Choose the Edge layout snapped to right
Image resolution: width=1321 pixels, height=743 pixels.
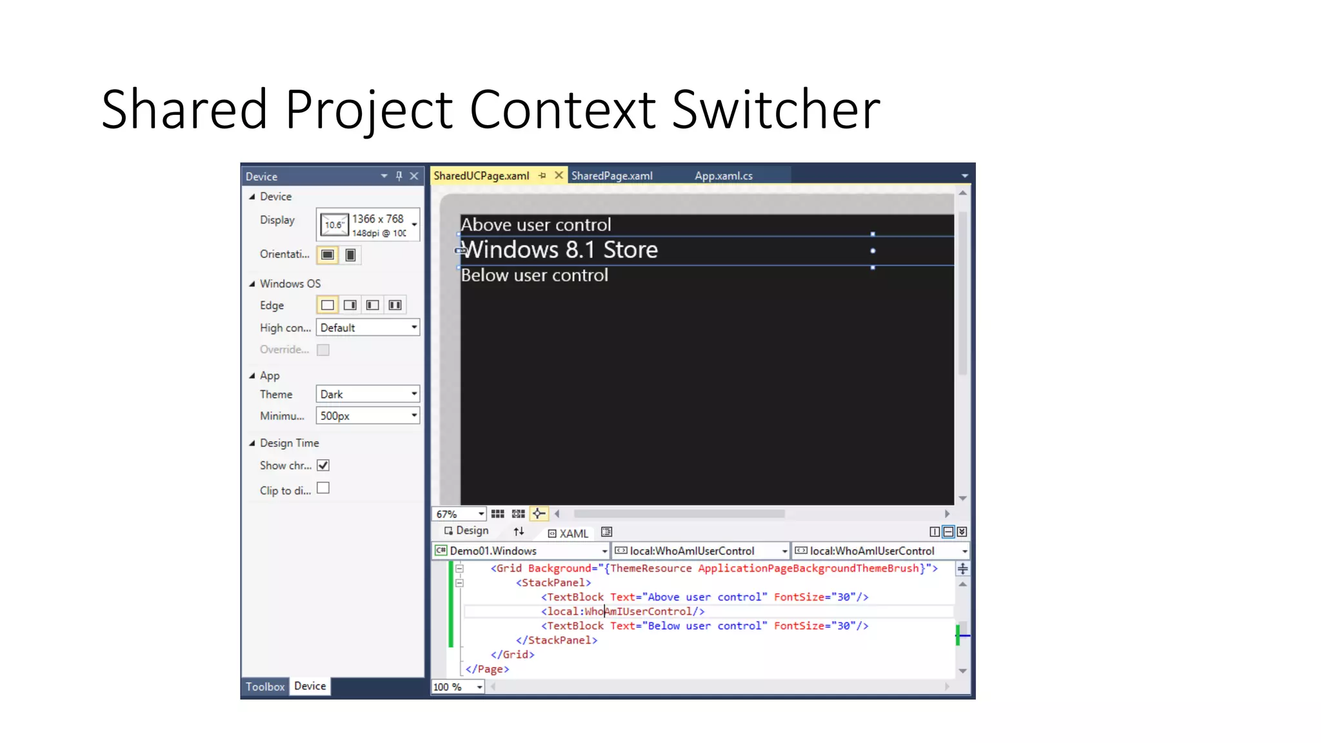pyautogui.click(x=350, y=305)
